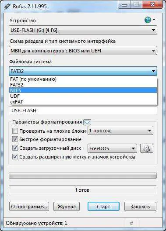Uncheck create bootable disk checkbox
166x231 pixels.
(x=15, y=148)
